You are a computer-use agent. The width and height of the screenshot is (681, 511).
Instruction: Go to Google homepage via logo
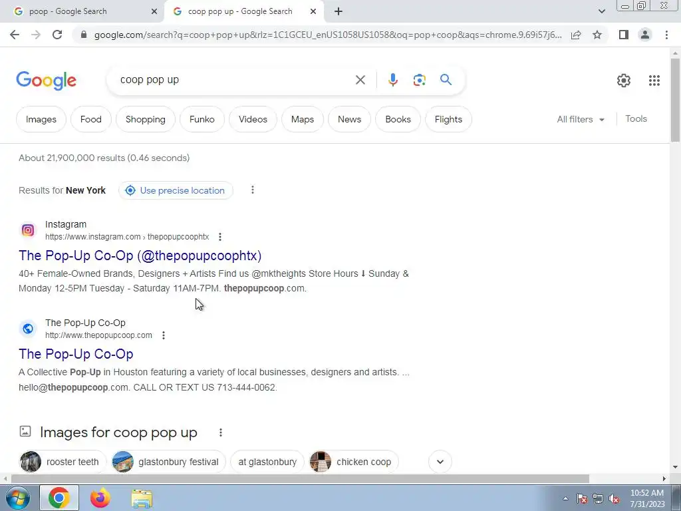coord(46,81)
